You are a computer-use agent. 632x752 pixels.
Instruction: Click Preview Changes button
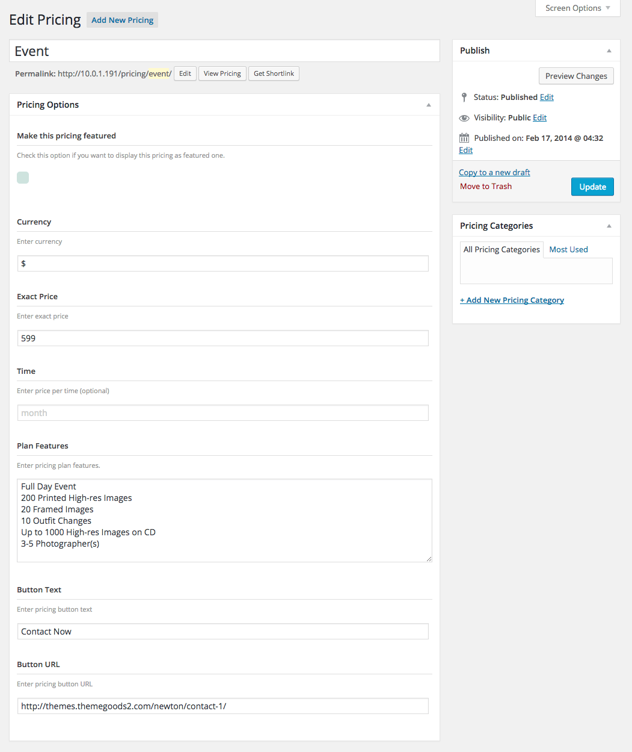tap(575, 76)
